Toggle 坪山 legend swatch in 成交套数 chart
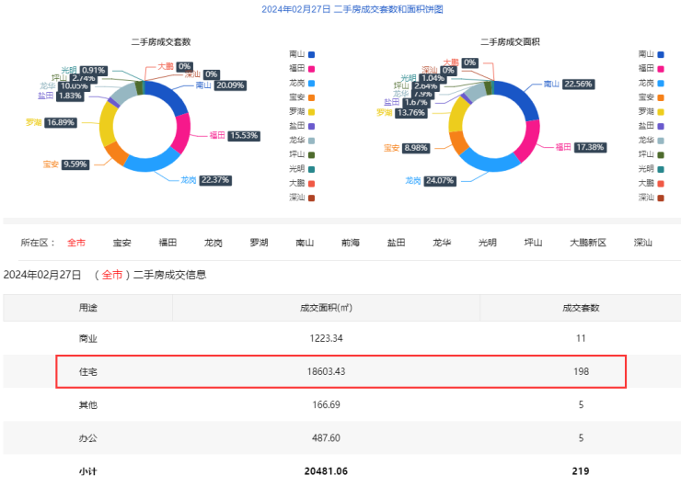Image resolution: width=681 pixels, height=487 pixels. coord(311,154)
